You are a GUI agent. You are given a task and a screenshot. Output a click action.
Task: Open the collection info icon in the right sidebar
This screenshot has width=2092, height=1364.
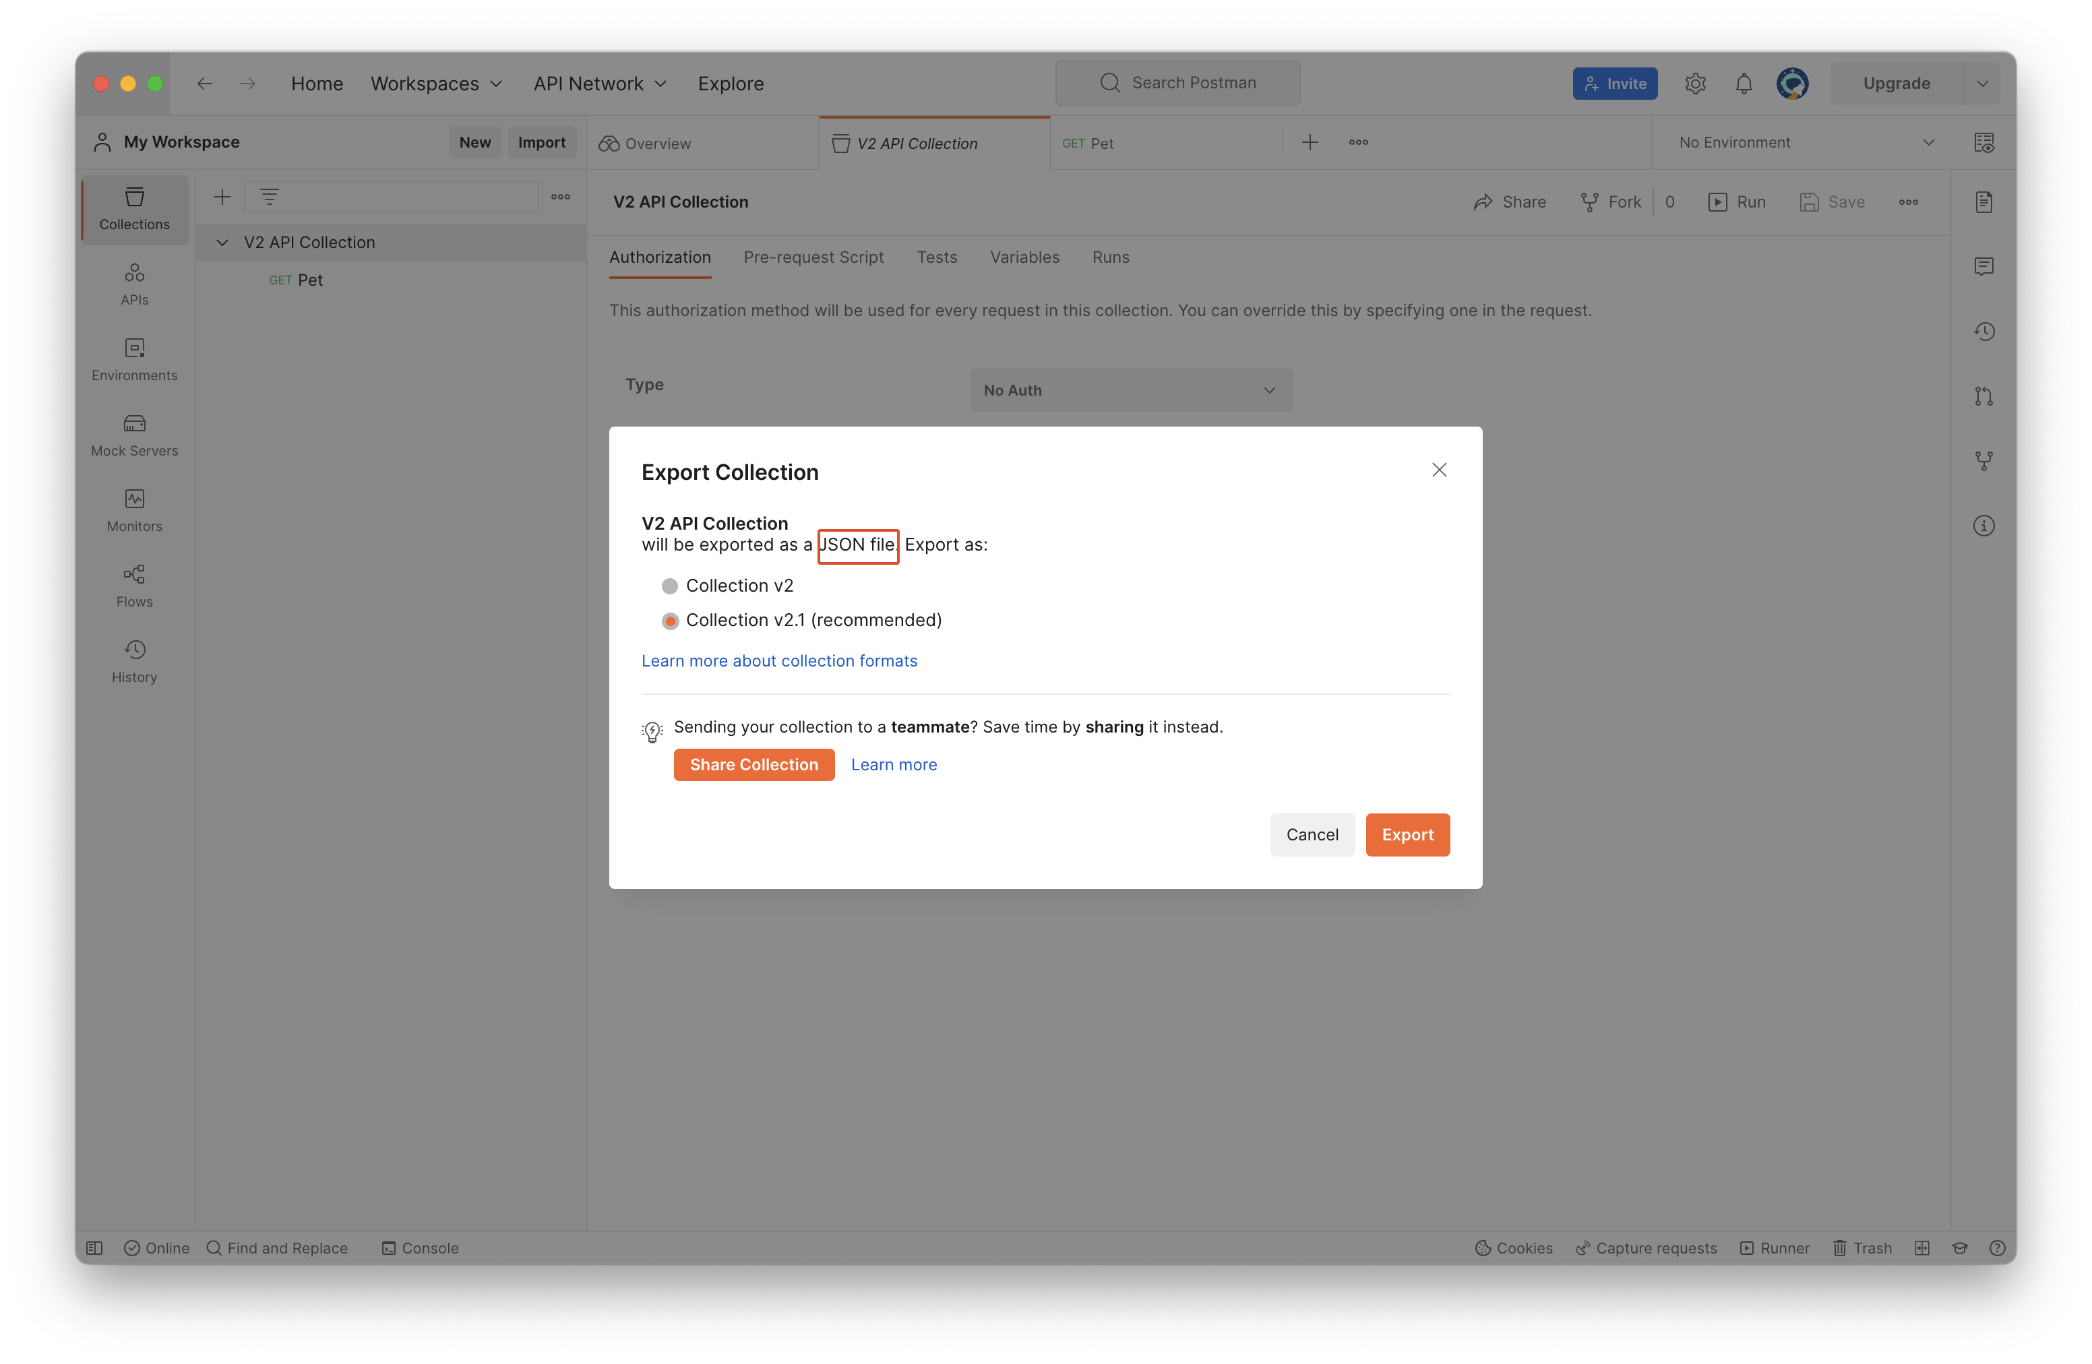tap(1984, 526)
